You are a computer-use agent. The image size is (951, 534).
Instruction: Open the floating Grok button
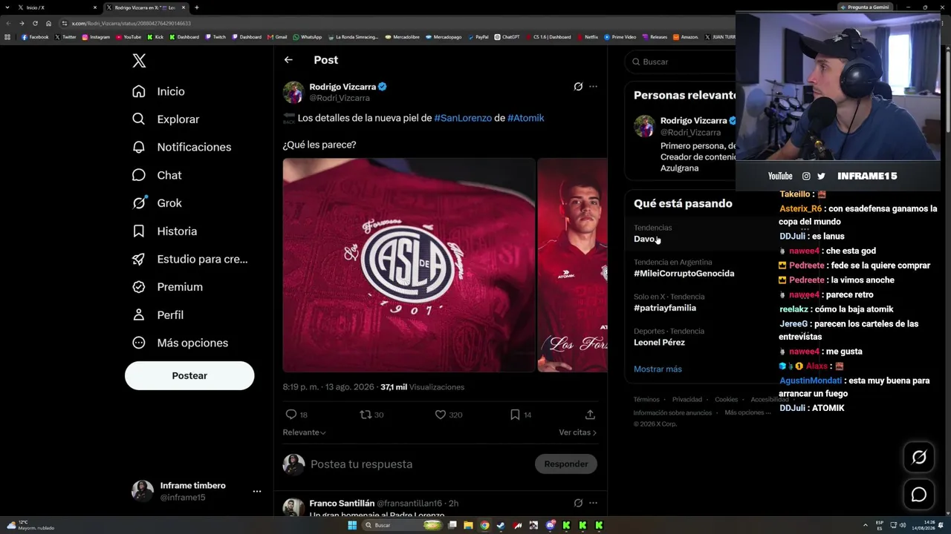click(x=919, y=458)
